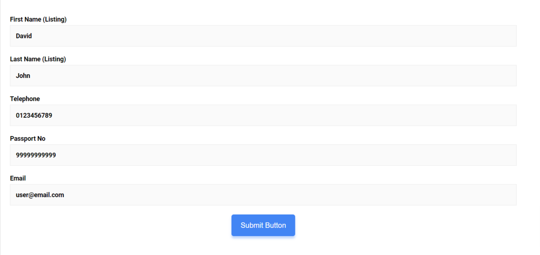Click the "Last Name (Listing)" label

(x=38, y=59)
